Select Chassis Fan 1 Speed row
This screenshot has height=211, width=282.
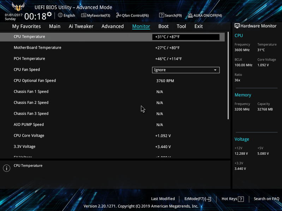[x=112, y=92]
